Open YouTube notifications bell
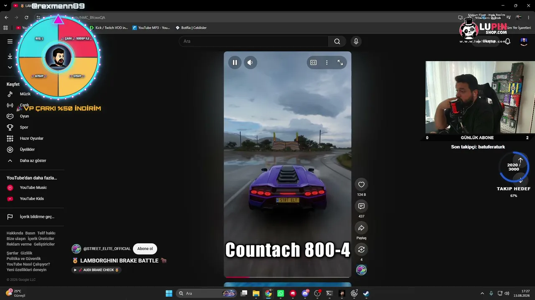The height and width of the screenshot is (300, 535). coord(508,41)
